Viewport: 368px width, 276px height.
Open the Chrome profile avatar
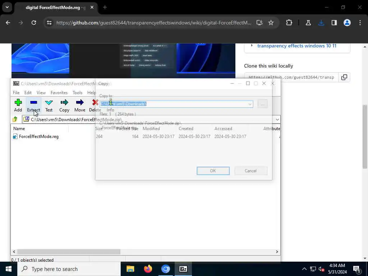(347, 23)
